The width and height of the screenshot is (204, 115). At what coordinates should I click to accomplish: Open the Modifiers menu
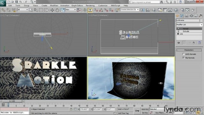[x=54, y=6]
